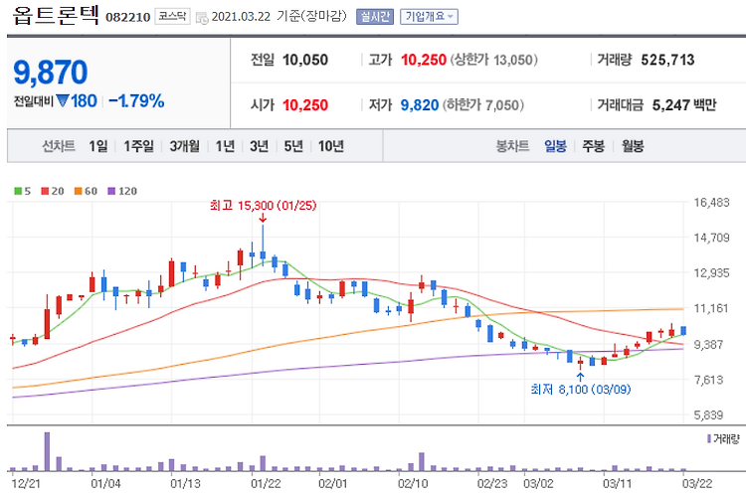Screen dimensions: 746x494
Task: Click the 최고 15,300 (01/25) marker
Action: [x=264, y=206]
